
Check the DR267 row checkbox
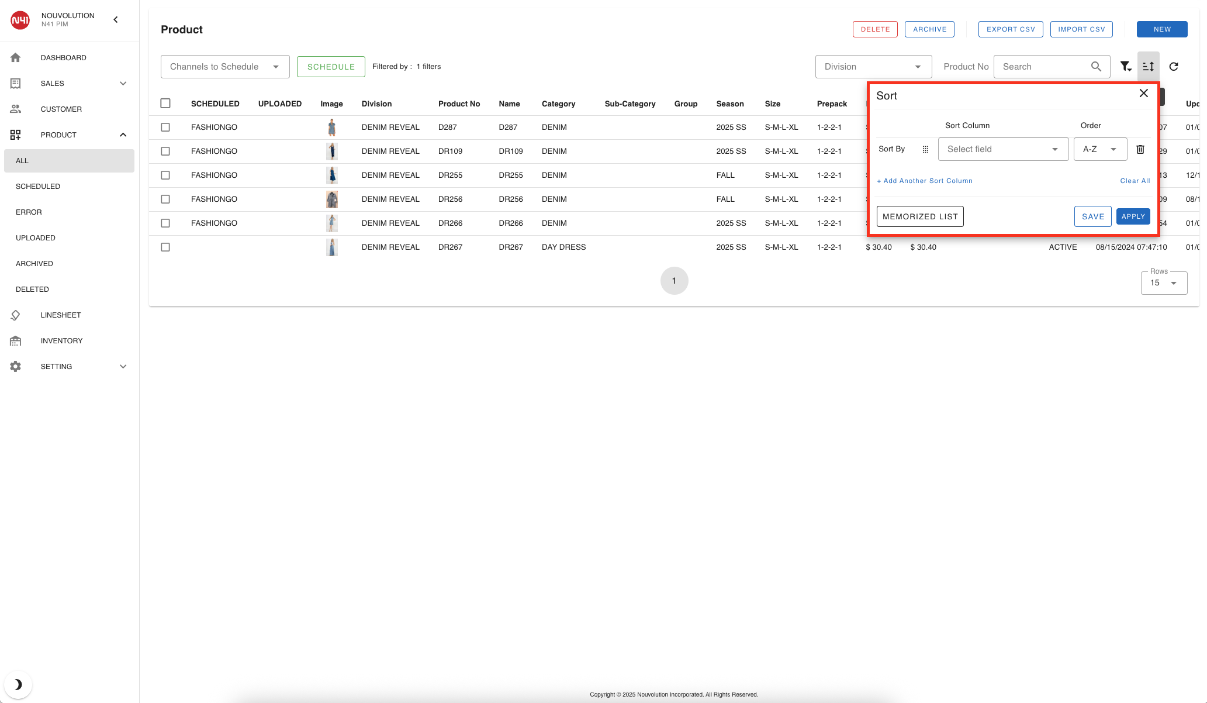point(165,247)
